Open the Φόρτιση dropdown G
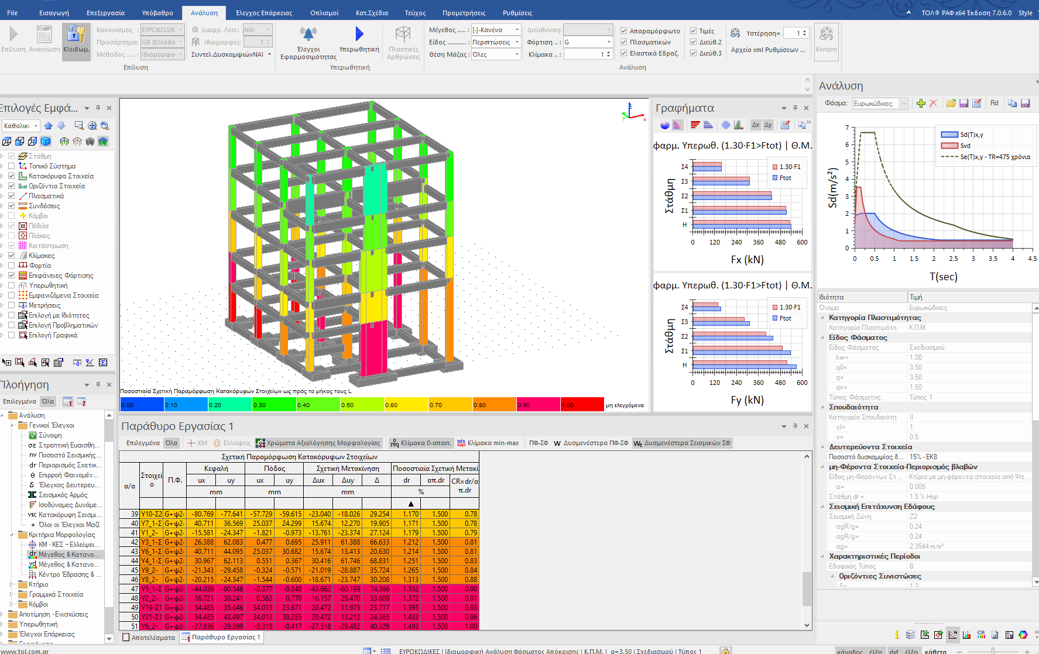Image resolution: width=1039 pixels, height=654 pixels. (x=588, y=42)
